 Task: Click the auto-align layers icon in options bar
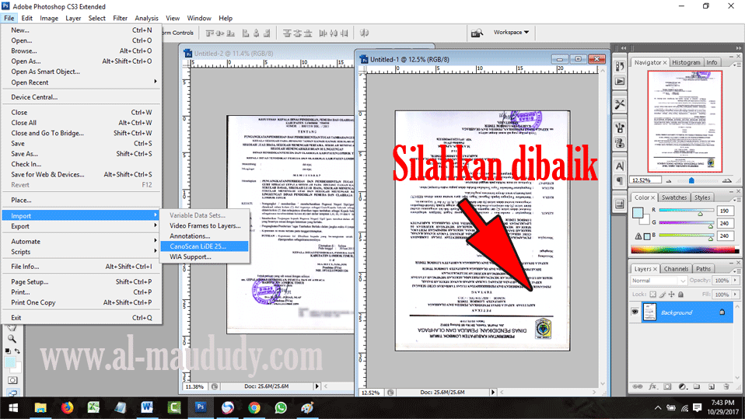tap(365, 33)
